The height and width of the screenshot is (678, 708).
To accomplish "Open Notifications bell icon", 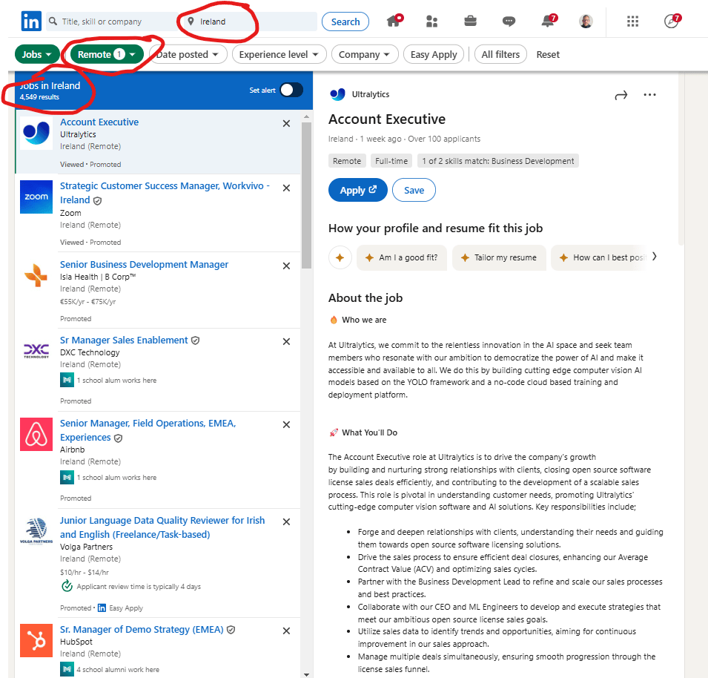I will coord(549,21).
